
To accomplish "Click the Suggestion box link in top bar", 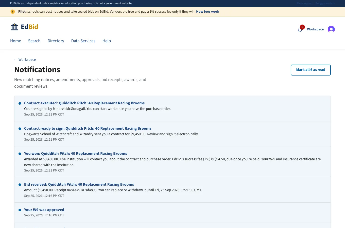I will (325, 3).
